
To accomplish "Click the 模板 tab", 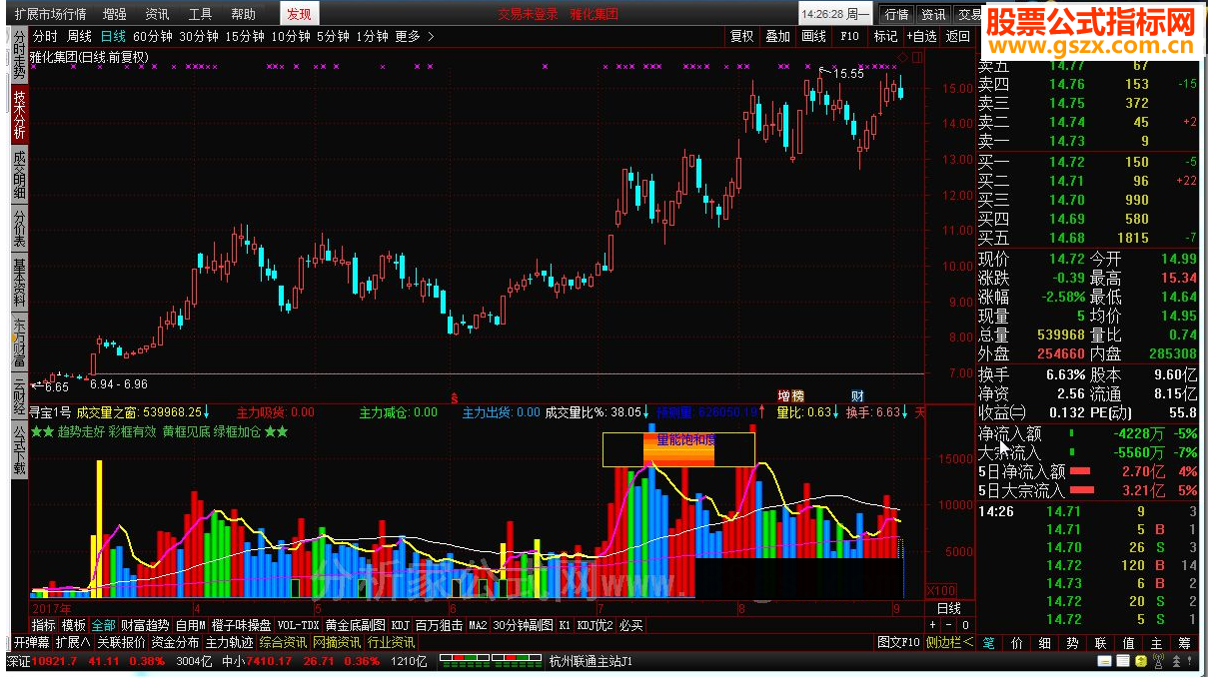I will tap(74, 625).
